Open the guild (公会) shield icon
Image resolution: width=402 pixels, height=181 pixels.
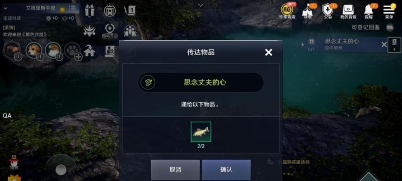click(x=327, y=12)
